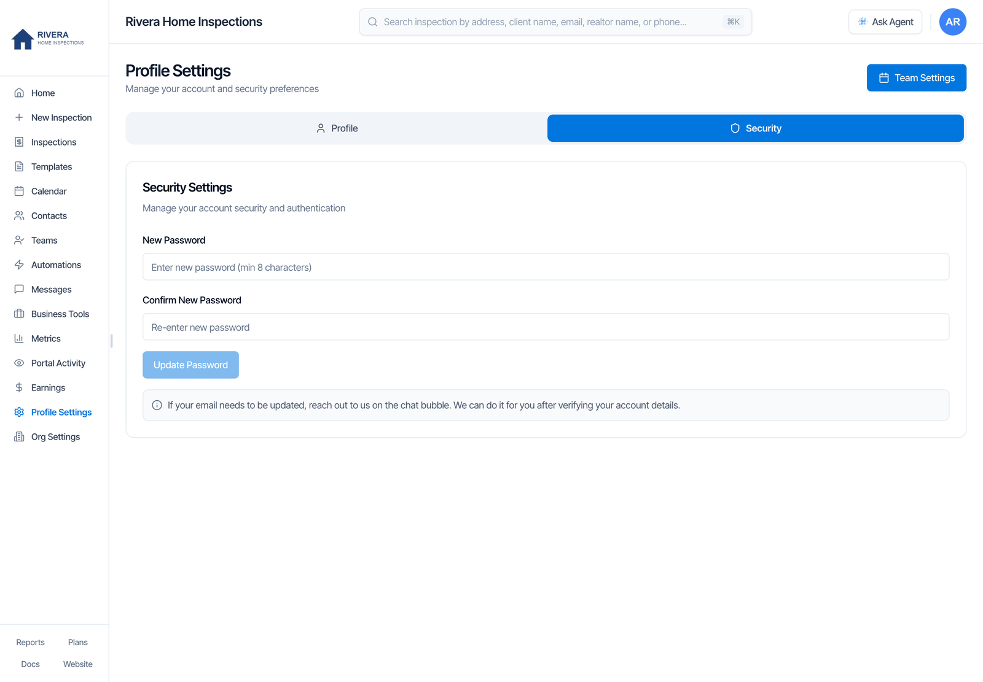This screenshot has width=983, height=682.
Task: Select the Security tab
Action: pyautogui.click(x=755, y=128)
